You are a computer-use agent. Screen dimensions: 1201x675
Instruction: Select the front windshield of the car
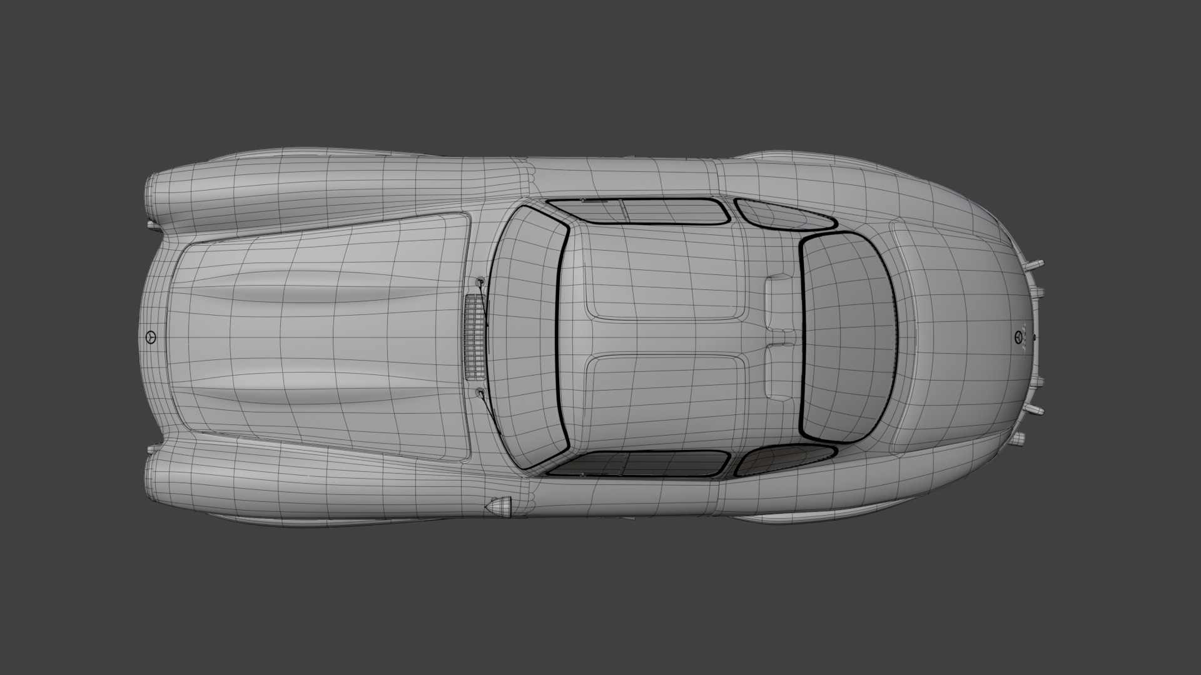[x=528, y=337]
